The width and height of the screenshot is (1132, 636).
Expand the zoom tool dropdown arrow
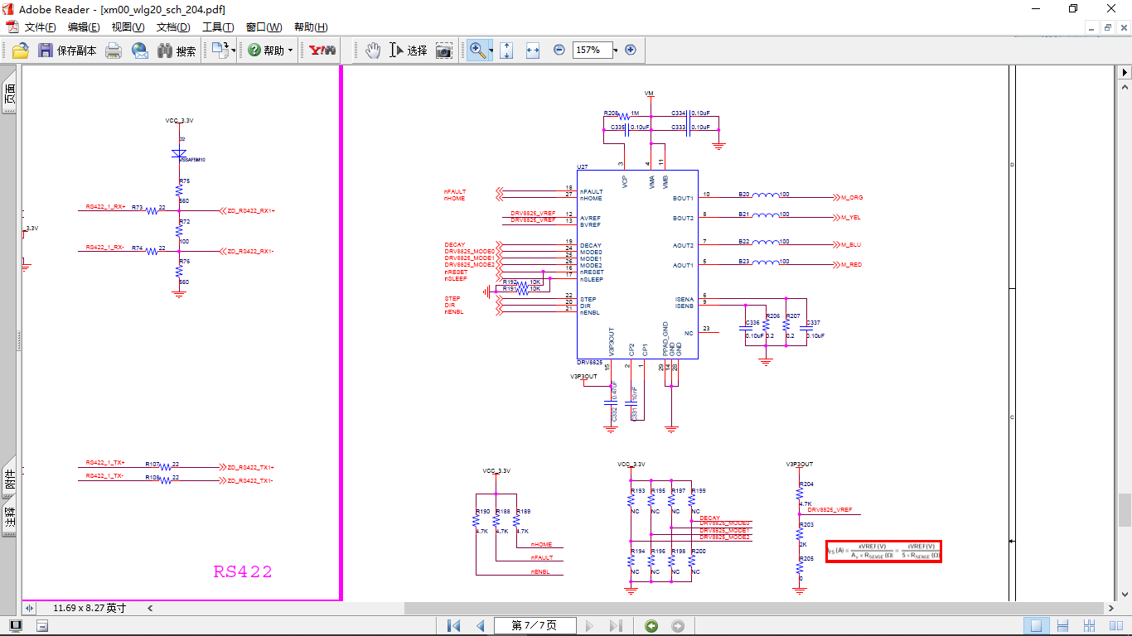tap(491, 51)
